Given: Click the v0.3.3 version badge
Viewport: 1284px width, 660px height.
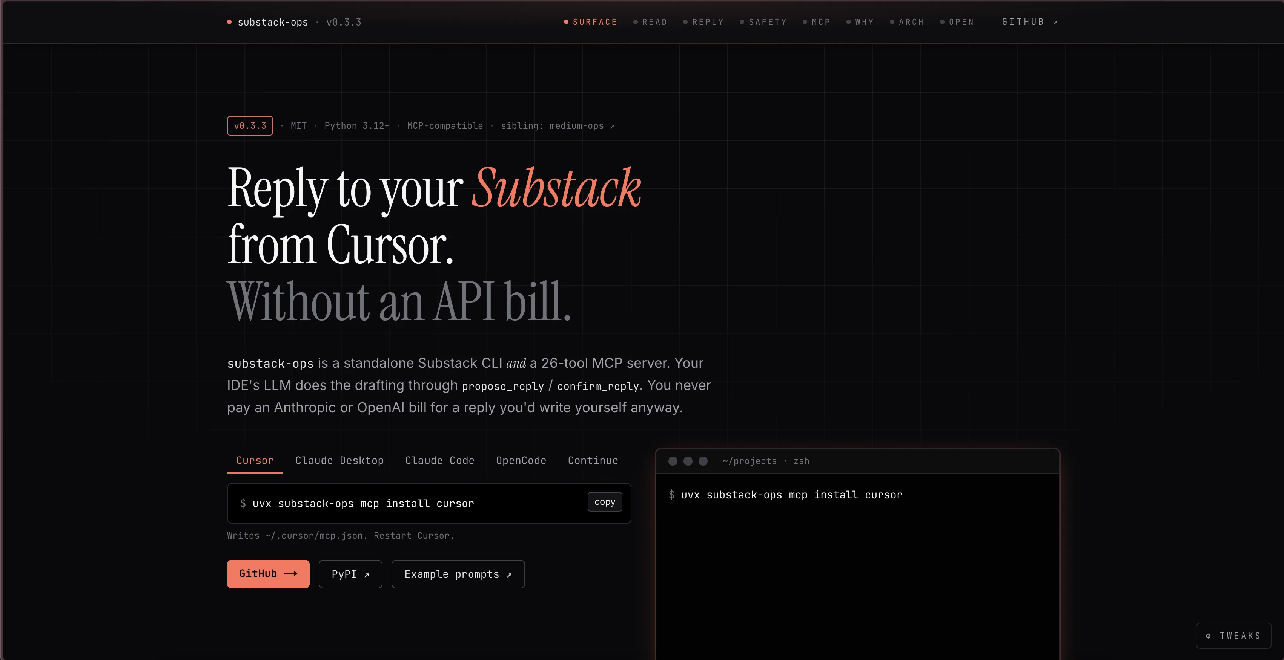Looking at the screenshot, I should pos(250,125).
